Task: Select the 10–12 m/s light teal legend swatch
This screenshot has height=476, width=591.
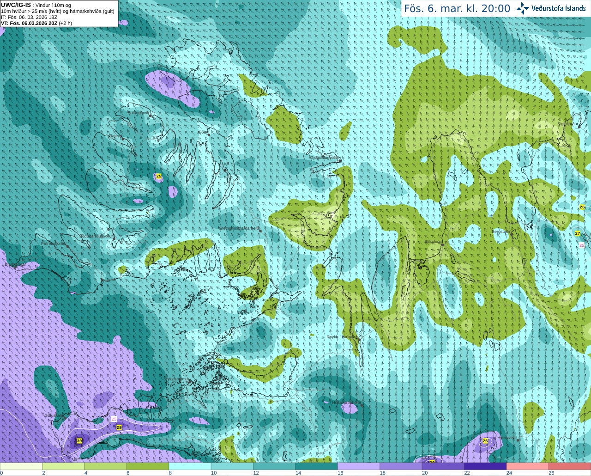Action: [232, 466]
